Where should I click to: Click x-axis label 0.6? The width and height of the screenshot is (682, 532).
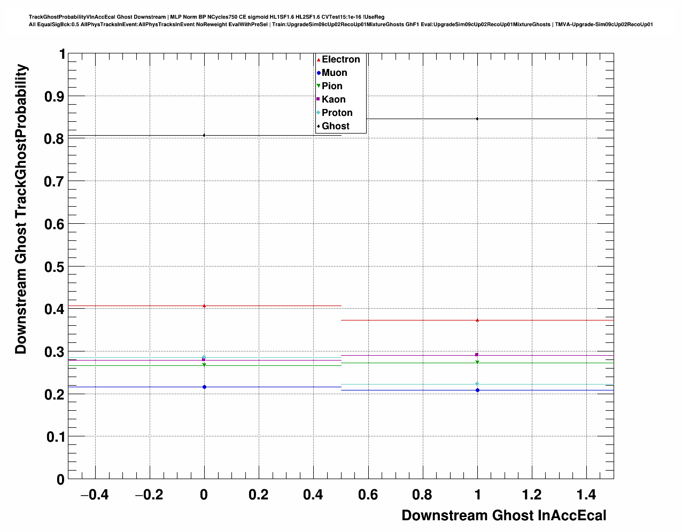tap(368, 495)
